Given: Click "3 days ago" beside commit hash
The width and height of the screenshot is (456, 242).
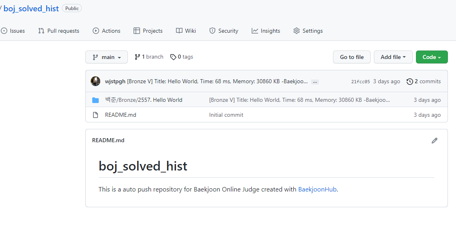Looking at the screenshot, I should pyautogui.click(x=386, y=81).
